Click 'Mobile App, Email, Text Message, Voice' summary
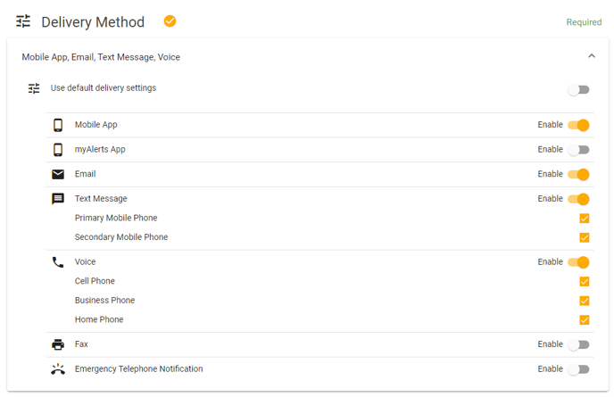Screen dimensions: 614x397 coord(101,57)
